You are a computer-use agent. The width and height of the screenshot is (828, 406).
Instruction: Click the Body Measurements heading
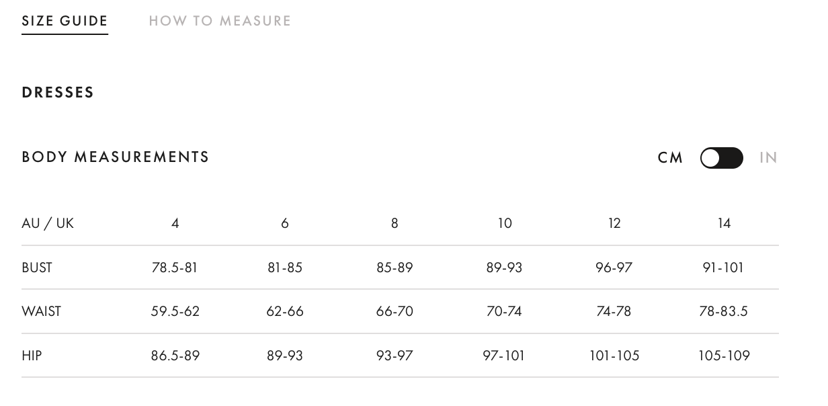pyautogui.click(x=116, y=157)
